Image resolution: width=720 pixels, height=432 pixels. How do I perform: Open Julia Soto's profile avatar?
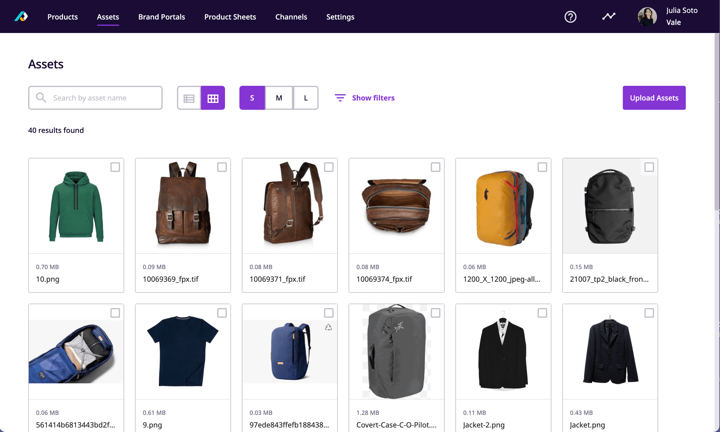pyautogui.click(x=647, y=16)
